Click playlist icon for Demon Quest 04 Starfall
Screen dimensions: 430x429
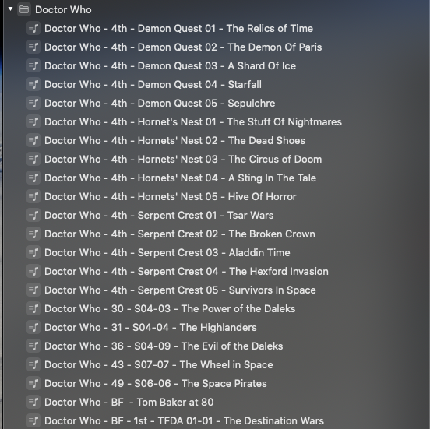(33, 84)
